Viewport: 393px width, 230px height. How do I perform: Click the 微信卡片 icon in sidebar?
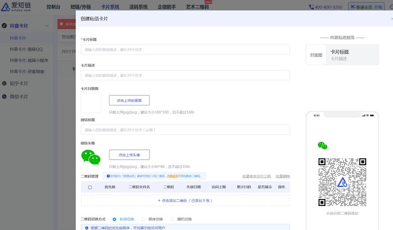(x=5, y=97)
